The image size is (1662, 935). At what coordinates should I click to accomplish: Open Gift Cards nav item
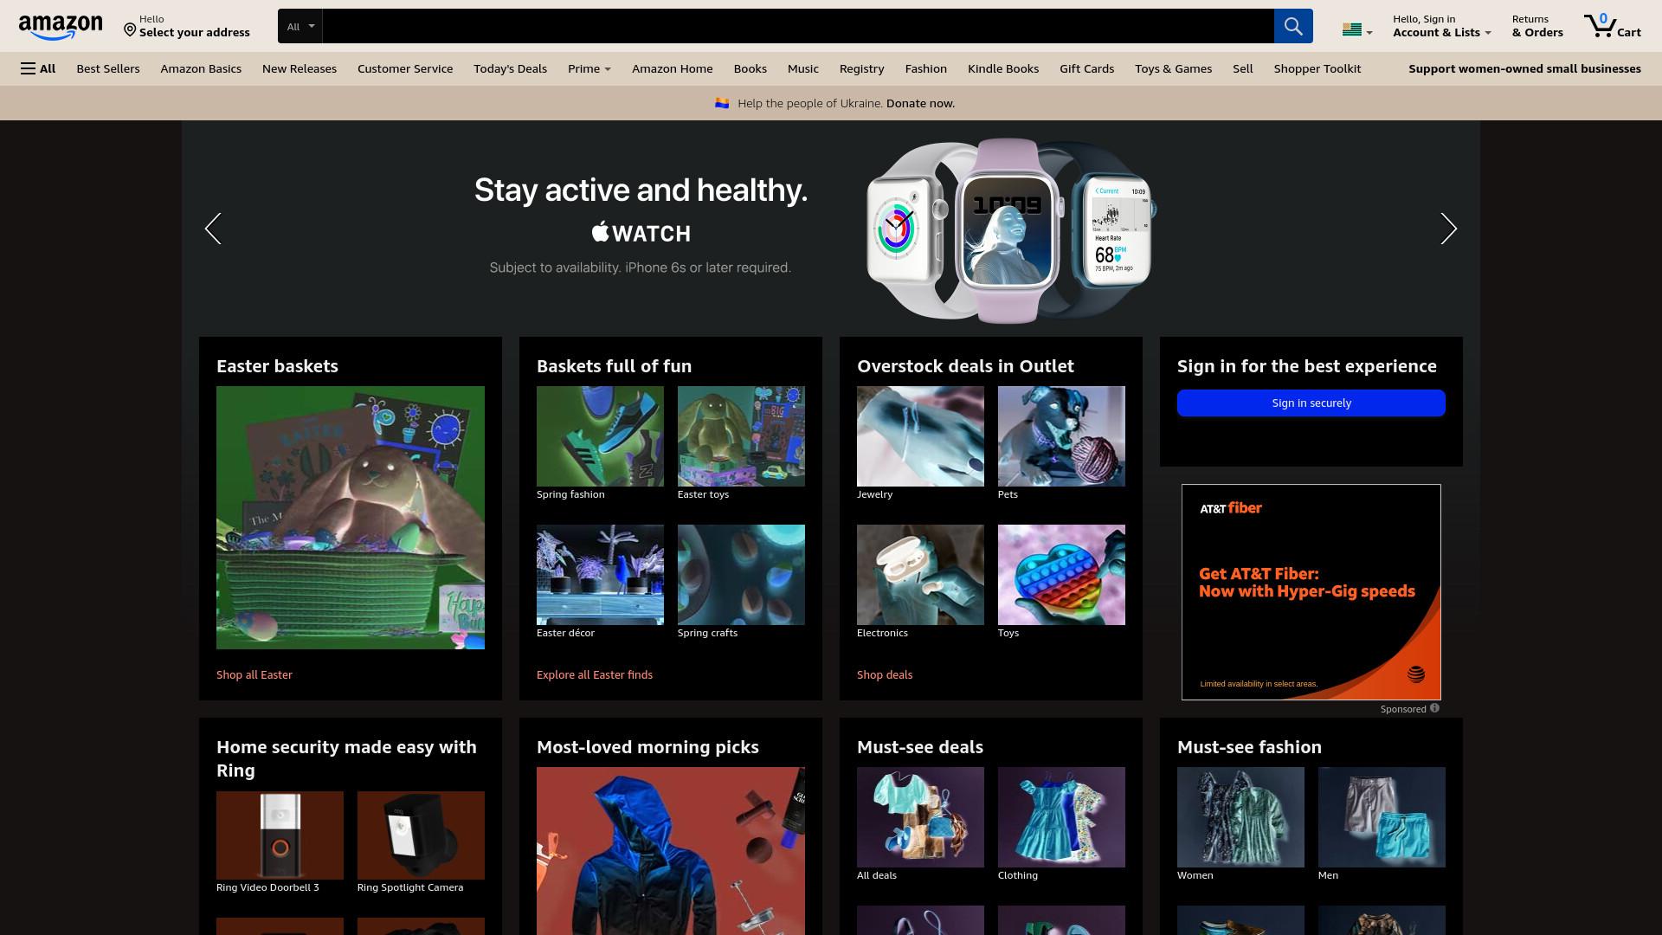pos(1086,68)
